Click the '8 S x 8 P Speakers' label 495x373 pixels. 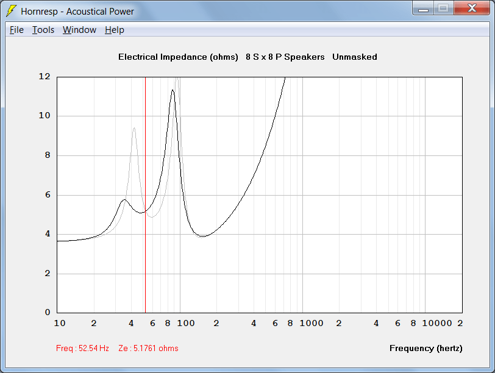(x=285, y=57)
